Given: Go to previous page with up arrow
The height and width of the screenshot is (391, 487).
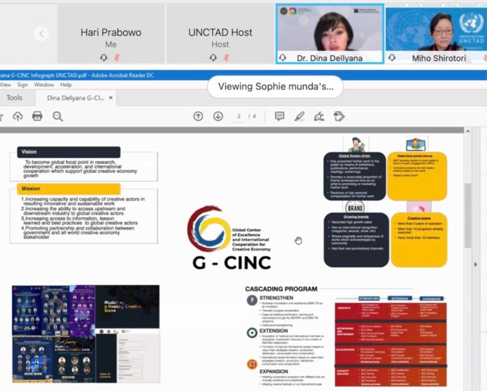Looking at the screenshot, I should tap(198, 116).
